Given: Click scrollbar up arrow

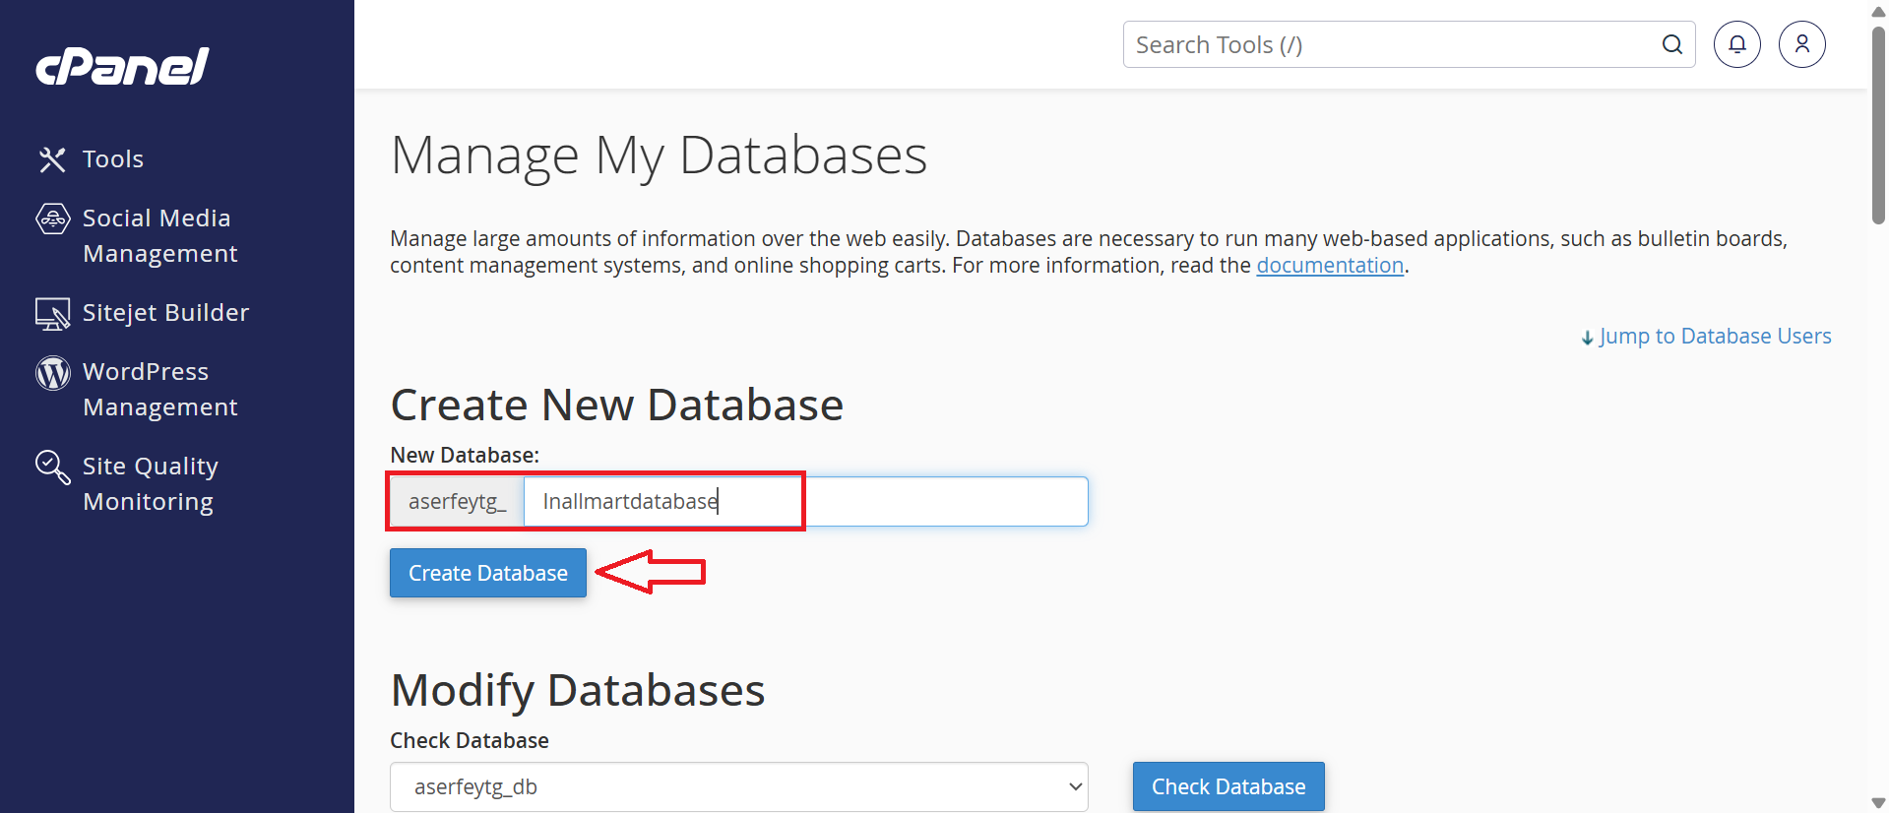Looking at the screenshot, I should coord(1878,11).
